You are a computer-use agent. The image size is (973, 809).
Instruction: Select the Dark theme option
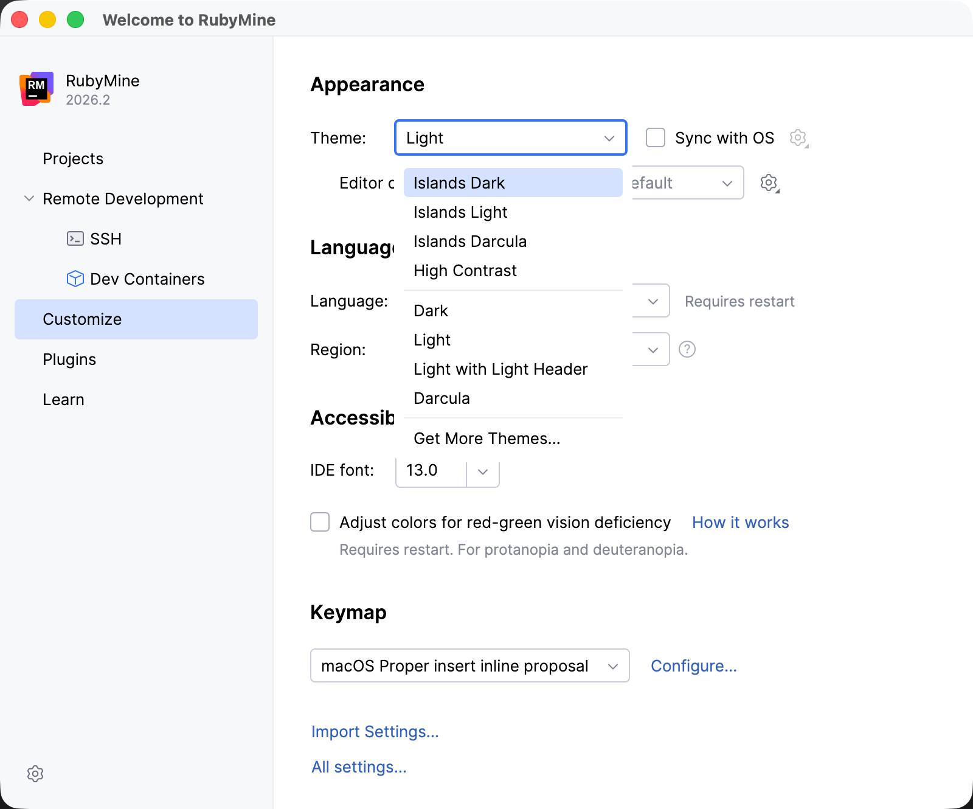pos(513,310)
